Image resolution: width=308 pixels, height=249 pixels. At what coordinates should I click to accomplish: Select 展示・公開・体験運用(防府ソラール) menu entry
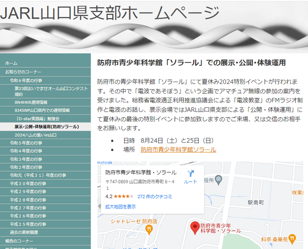tap(45, 127)
